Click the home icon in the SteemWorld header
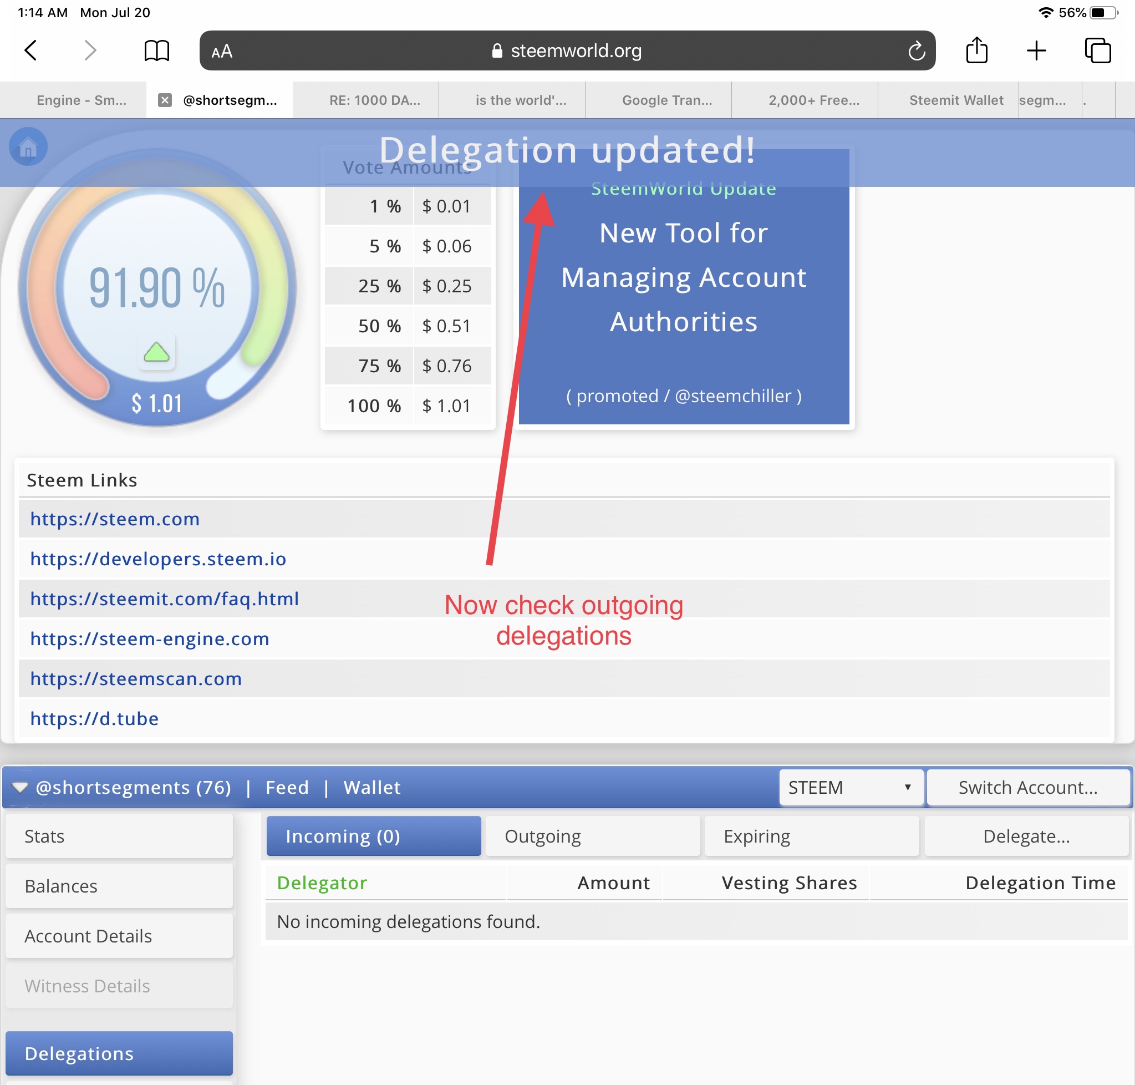1135x1085 pixels. coord(28,147)
